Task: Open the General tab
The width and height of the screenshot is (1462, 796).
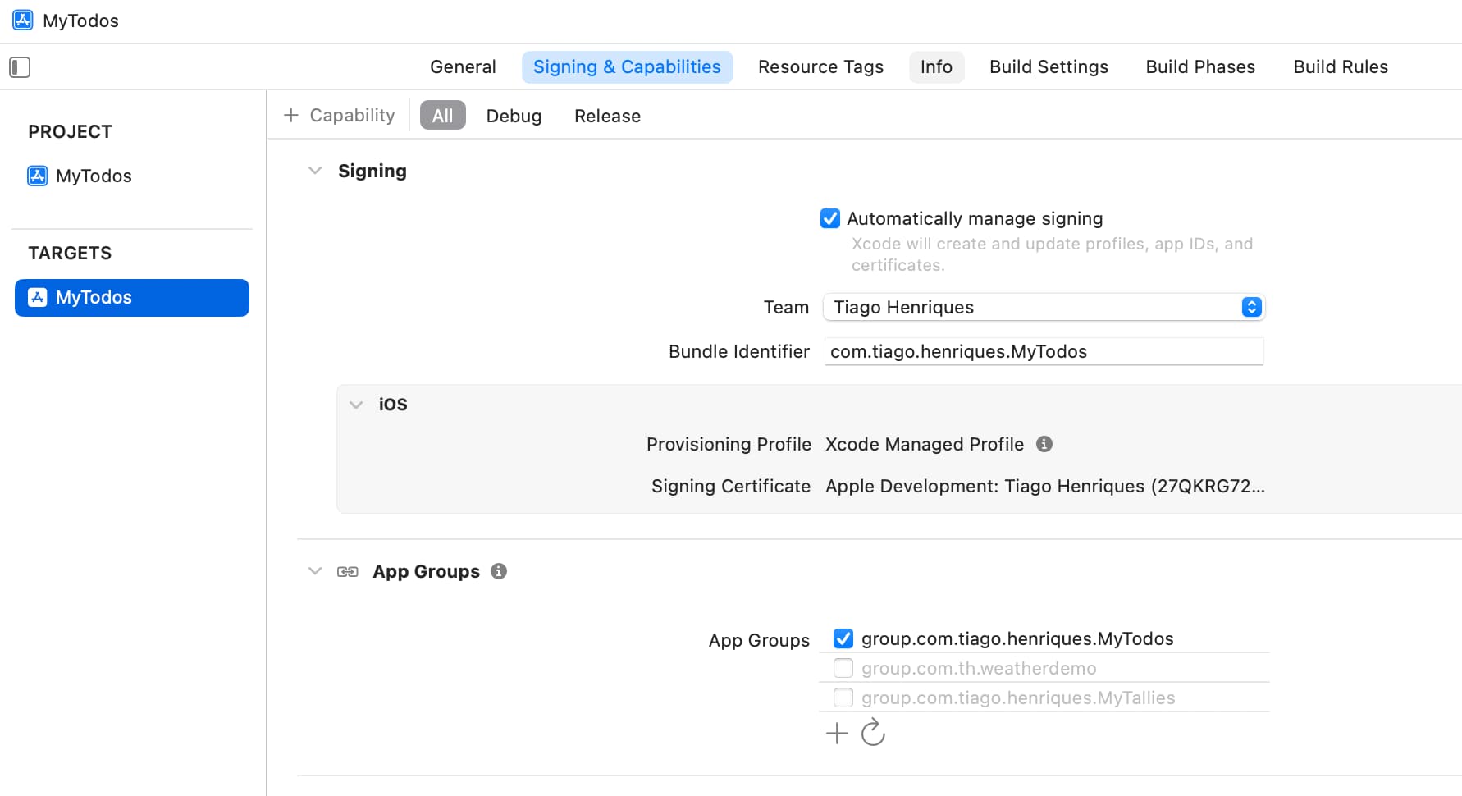Action: 463,67
